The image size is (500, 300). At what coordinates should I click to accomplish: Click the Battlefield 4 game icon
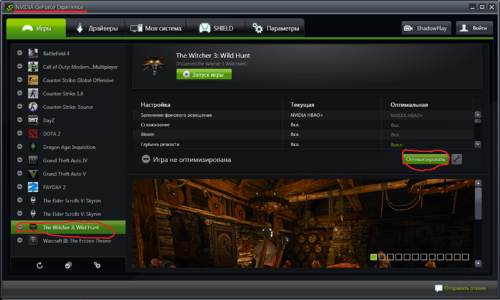pos(33,53)
